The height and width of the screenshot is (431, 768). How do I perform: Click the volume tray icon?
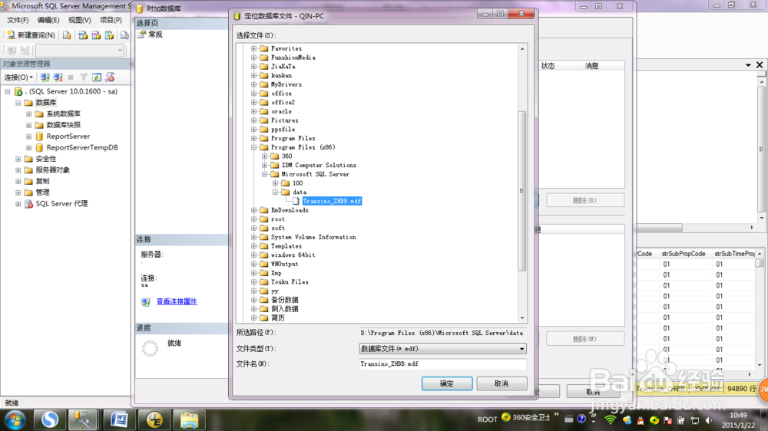point(708,420)
